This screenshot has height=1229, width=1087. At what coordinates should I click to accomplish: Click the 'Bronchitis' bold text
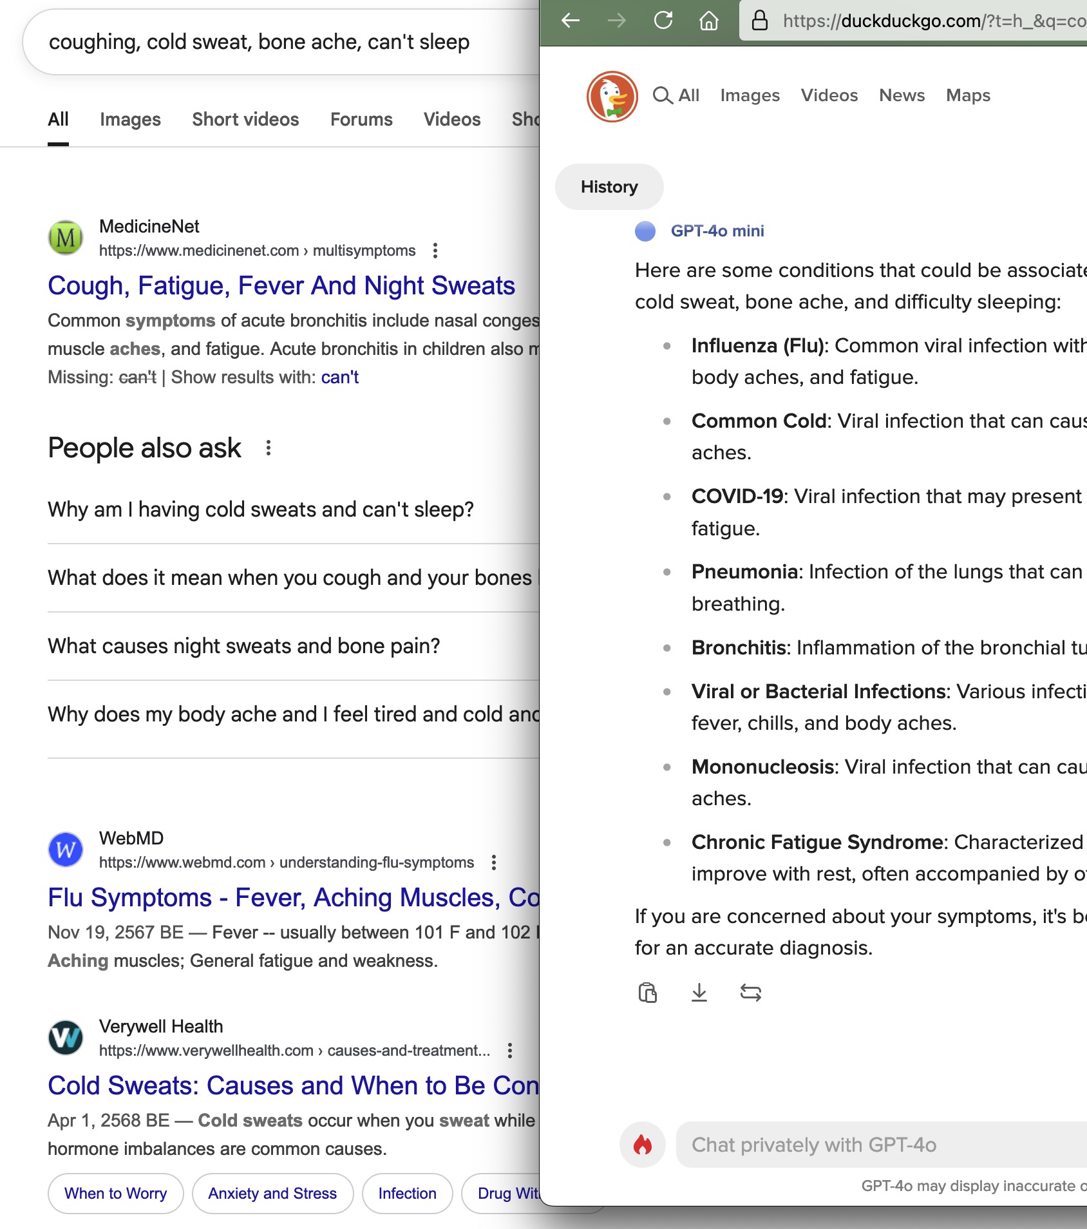739,647
